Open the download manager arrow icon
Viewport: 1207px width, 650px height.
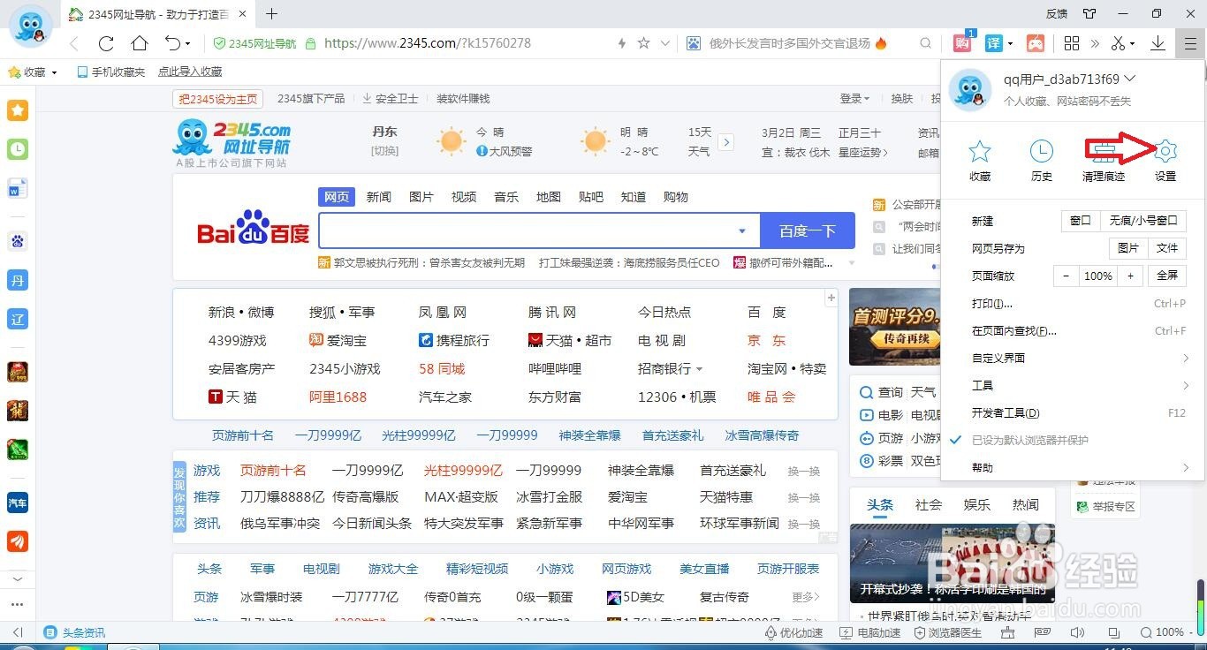coord(1158,42)
